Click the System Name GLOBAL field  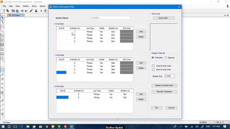point(111,18)
